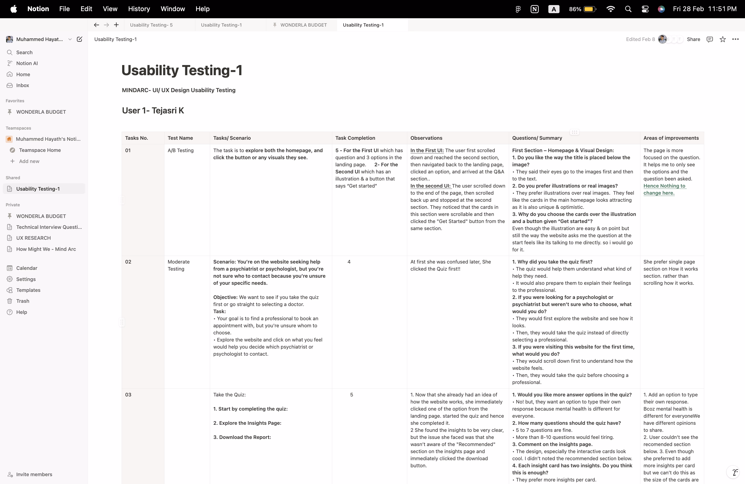The image size is (745, 484).
Task: Open the View menu
Action: pyautogui.click(x=110, y=9)
